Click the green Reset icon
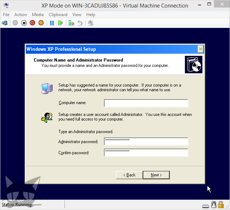The image size is (230, 210). click(61, 23)
